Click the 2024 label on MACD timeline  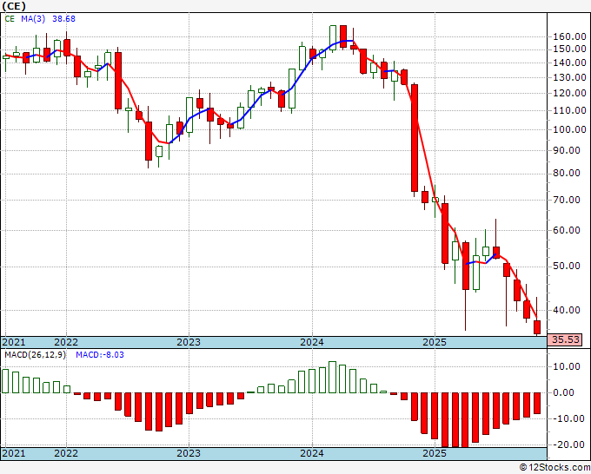click(x=312, y=453)
